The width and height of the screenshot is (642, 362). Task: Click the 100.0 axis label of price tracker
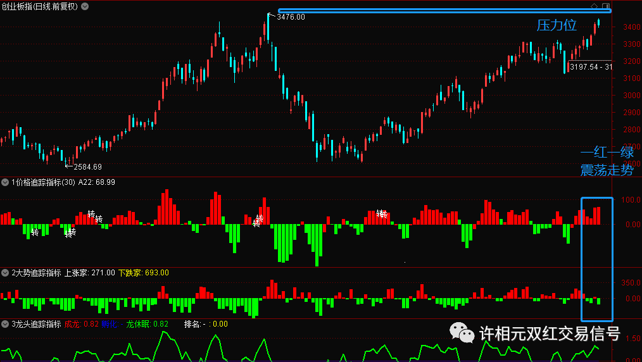(x=632, y=200)
